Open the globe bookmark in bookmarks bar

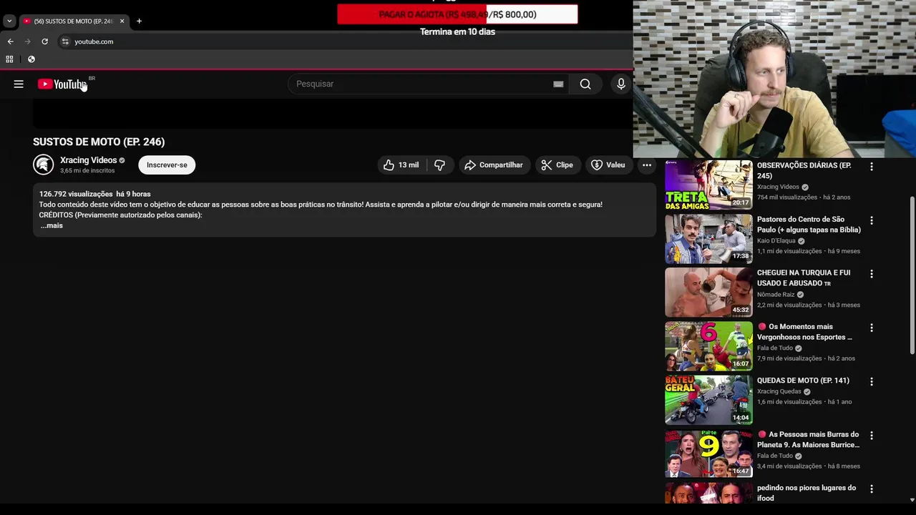(31, 59)
